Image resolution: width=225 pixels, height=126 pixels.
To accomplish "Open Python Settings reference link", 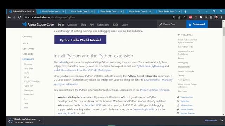I will 155,90.
